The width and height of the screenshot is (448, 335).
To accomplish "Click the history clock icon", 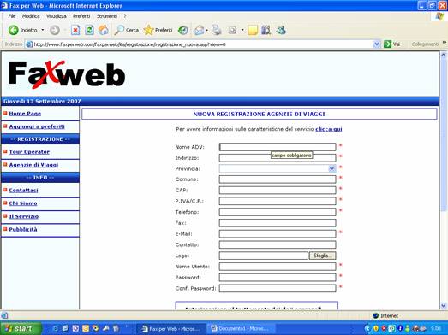I will pos(182,30).
